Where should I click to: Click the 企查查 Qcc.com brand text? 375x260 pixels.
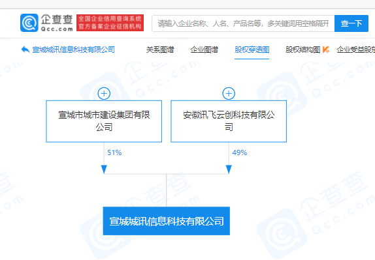57,23
